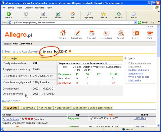Expand the Łącza links chevron
Viewport: 161px width, 132px height.
tap(159, 22)
